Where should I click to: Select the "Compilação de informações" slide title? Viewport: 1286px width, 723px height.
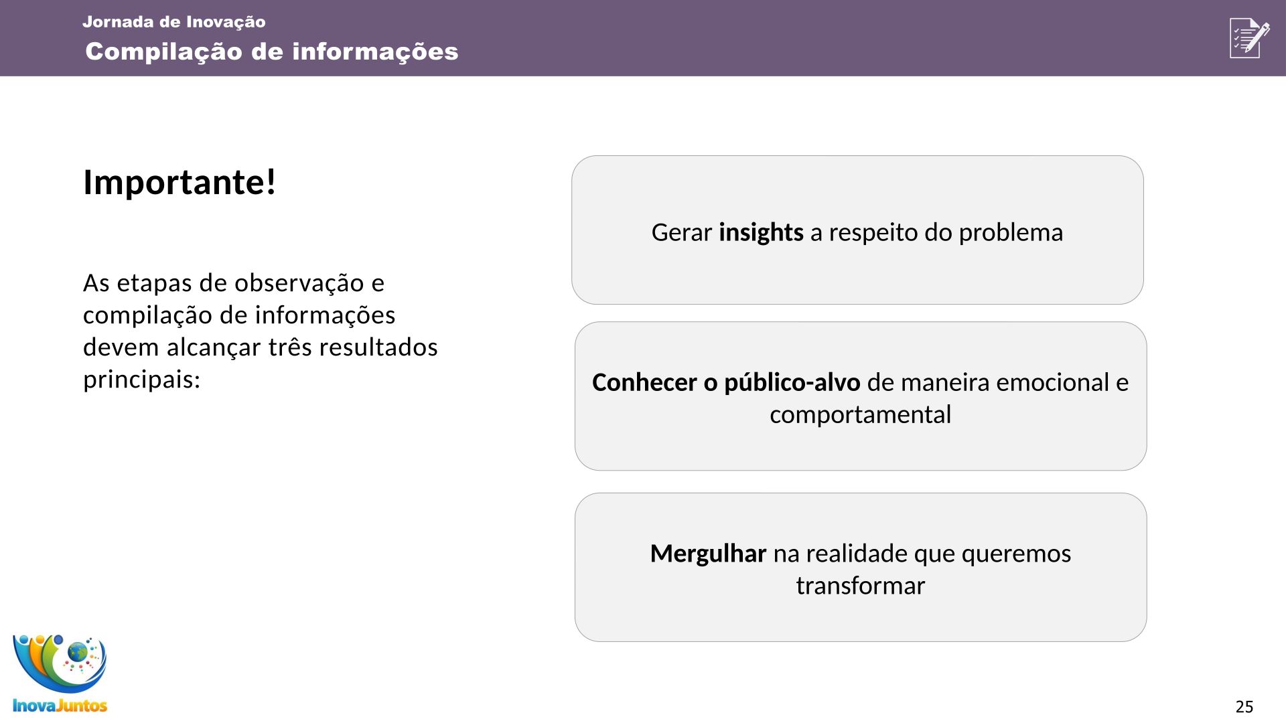(x=272, y=52)
